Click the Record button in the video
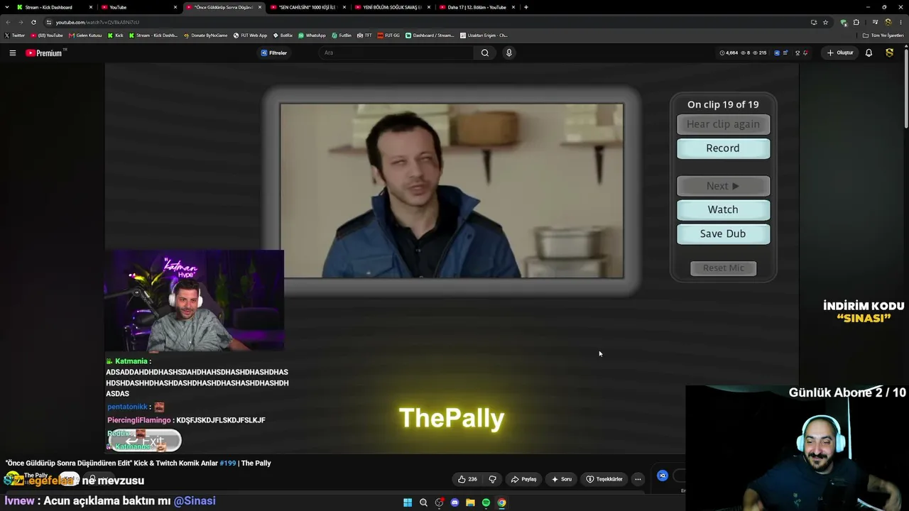The width and height of the screenshot is (909, 511). click(x=723, y=148)
